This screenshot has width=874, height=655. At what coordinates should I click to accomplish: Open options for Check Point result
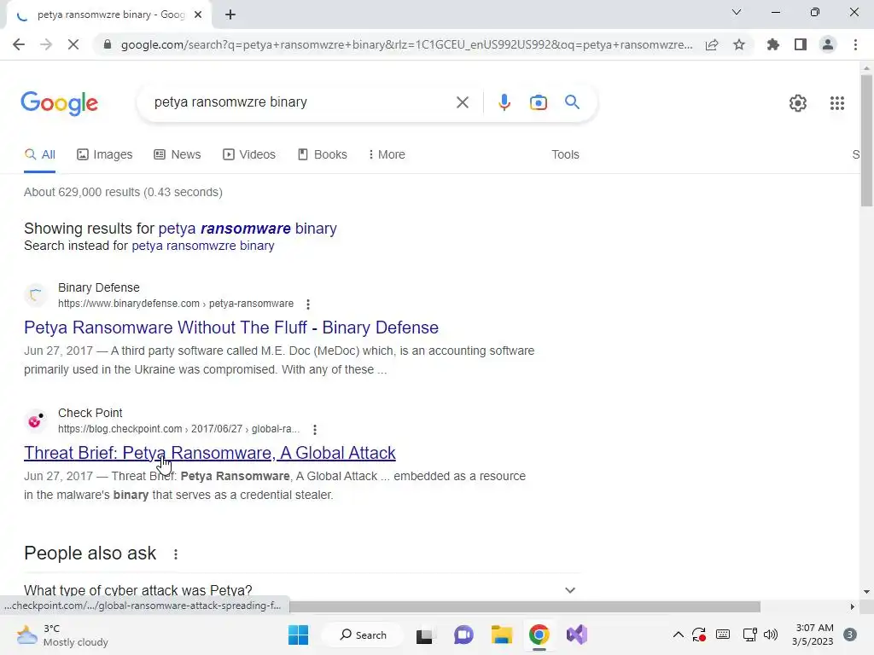click(x=315, y=430)
